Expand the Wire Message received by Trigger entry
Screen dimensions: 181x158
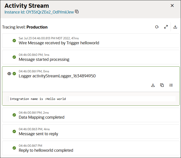59,43
